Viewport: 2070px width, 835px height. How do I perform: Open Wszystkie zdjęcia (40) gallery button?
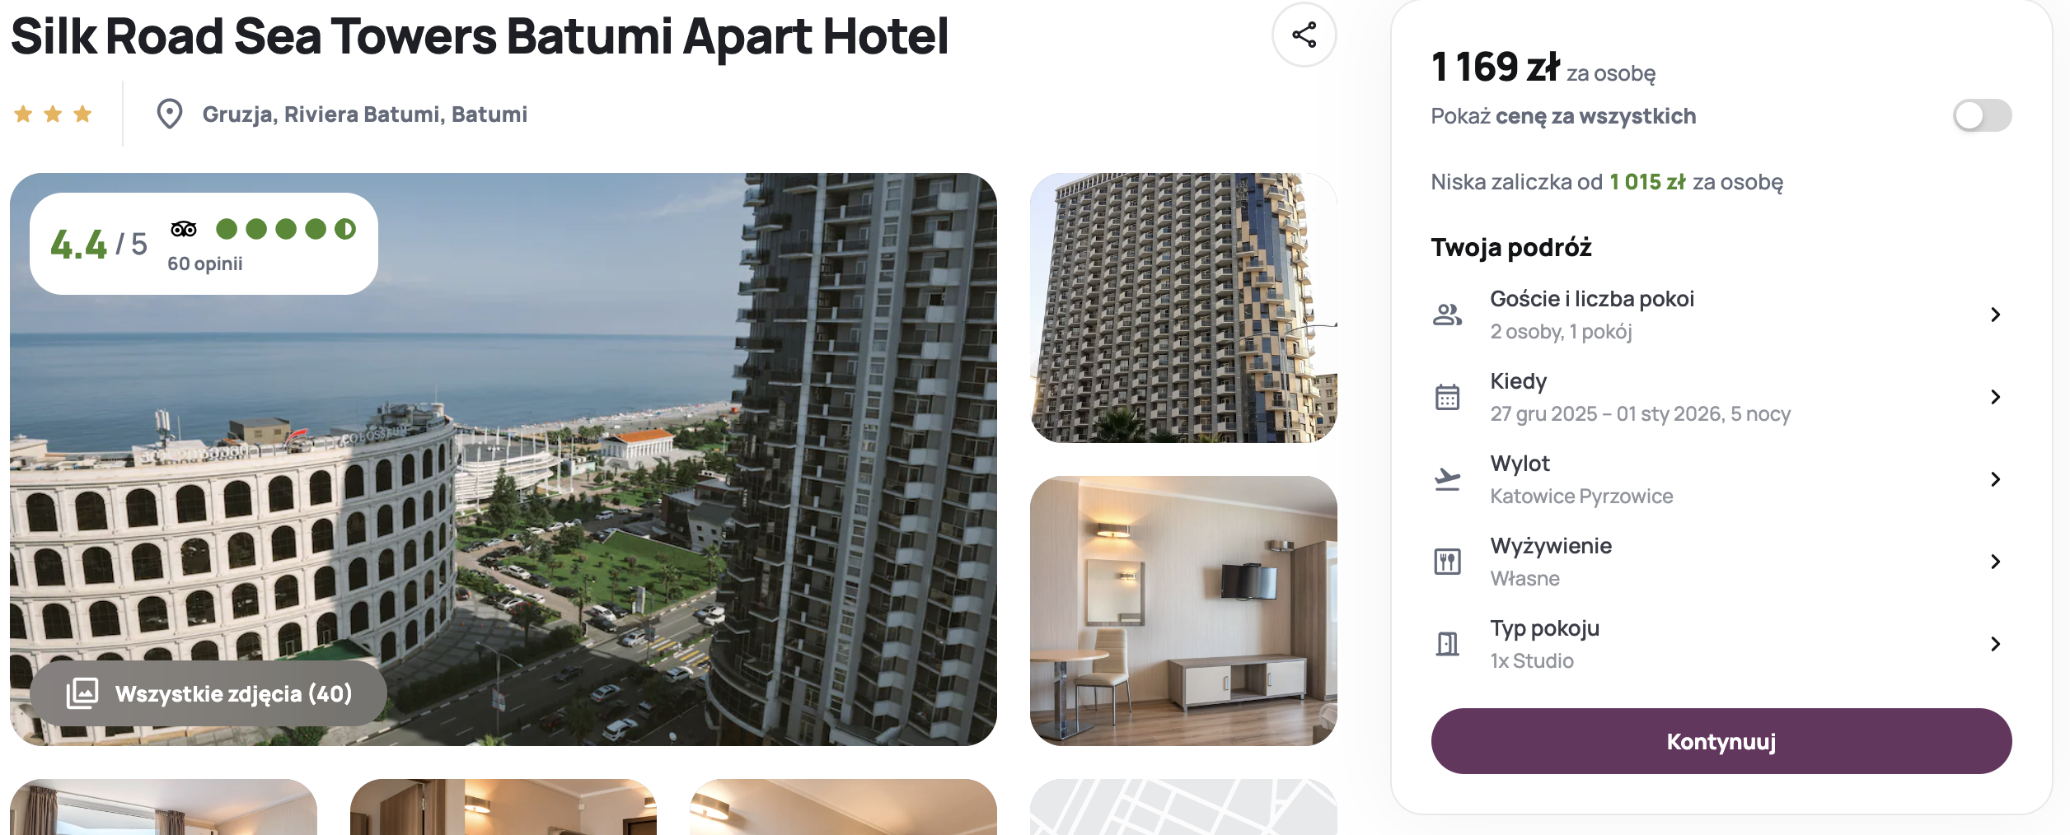coord(208,693)
